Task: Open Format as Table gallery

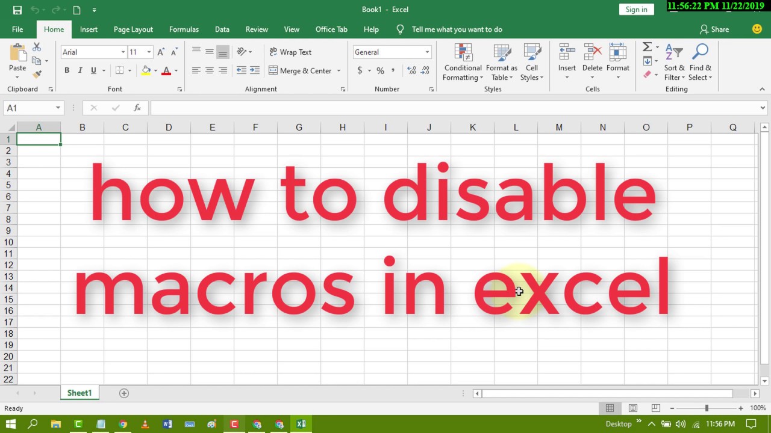Action: (502, 62)
